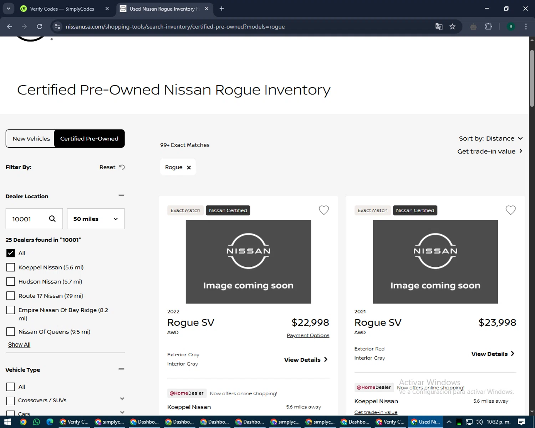
Task: Open the 50 miles radius dropdown
Action: point(96,219)
